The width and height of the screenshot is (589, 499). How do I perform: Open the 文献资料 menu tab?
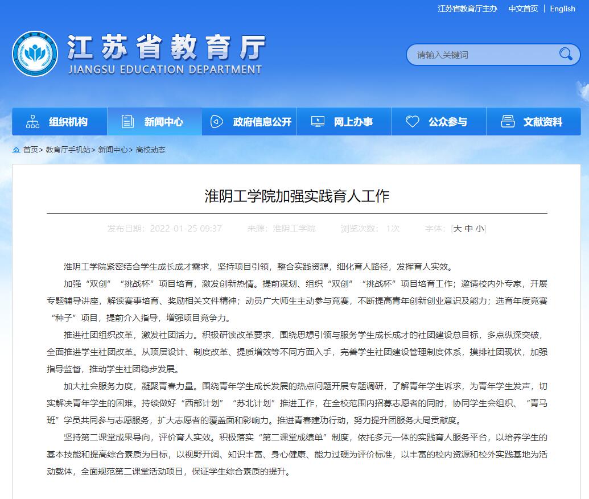click(542, 122)
